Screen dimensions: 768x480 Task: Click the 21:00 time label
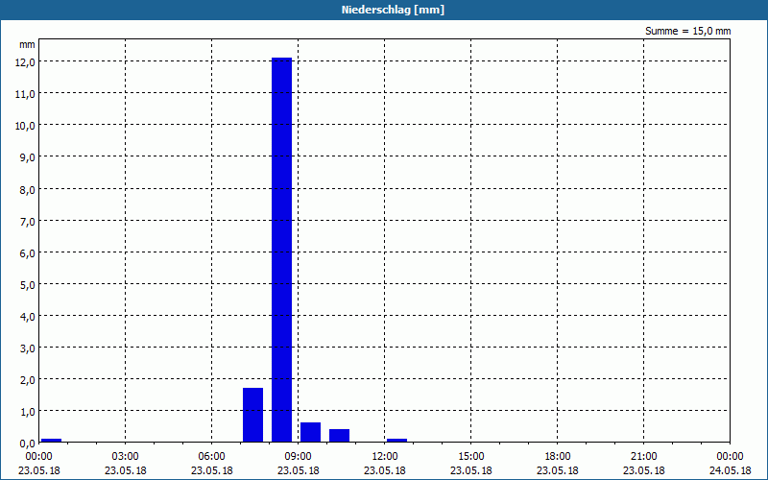click(643, 457)
